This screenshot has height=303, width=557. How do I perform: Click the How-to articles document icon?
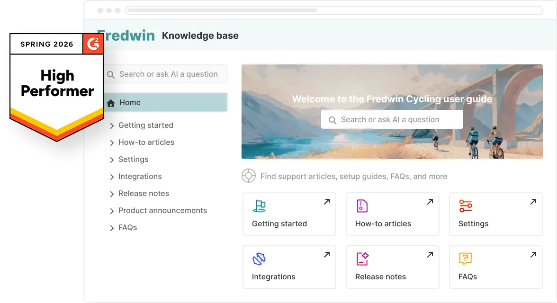point(362,206)
